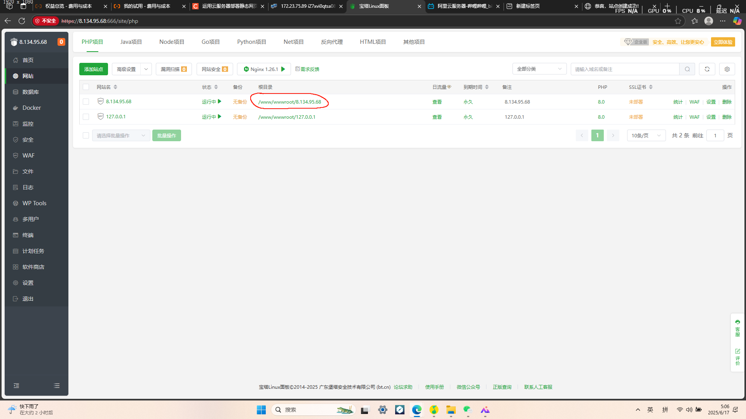Image resolution: width=746 pixels, height=419 pixels.
Task: Click the search magnifier icon button
Action: (687, 69)
